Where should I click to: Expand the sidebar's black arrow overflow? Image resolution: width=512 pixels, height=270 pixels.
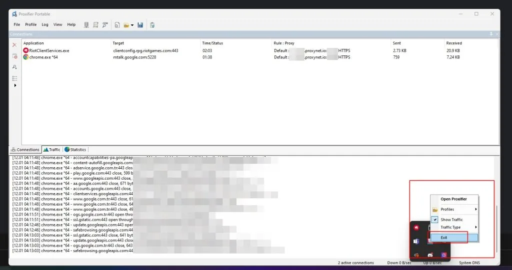pos(15,85)
